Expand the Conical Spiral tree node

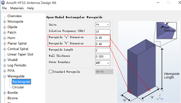(x=4, y=49)
